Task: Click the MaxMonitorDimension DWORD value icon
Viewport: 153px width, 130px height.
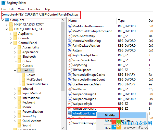Action: click(70, 26)
